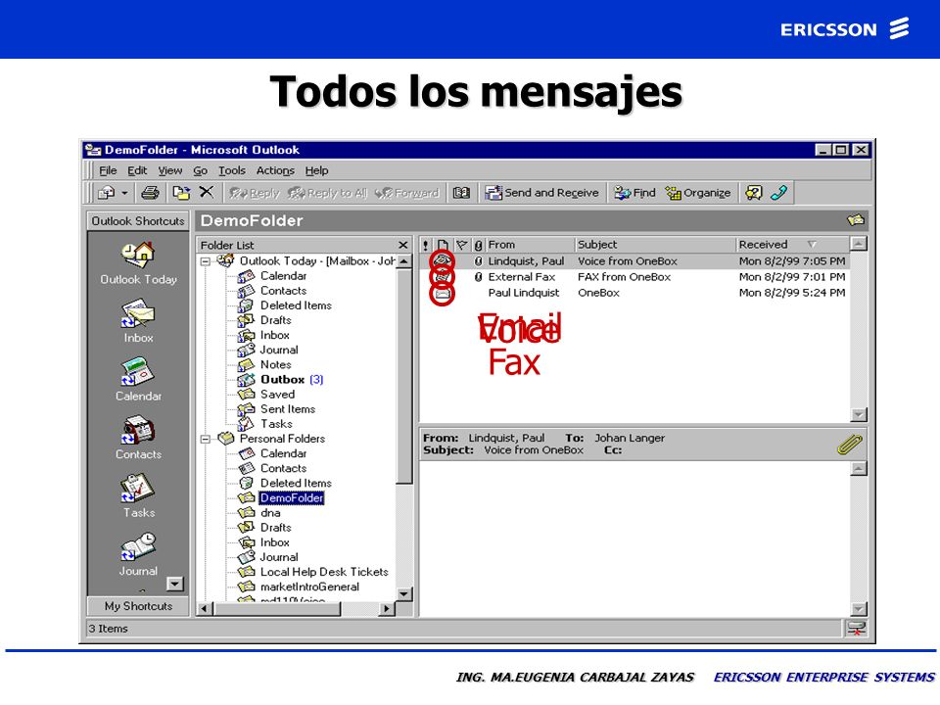940x705 pixels.
Task: Switch to My Shortcuts group
Action: pos(138,606)
